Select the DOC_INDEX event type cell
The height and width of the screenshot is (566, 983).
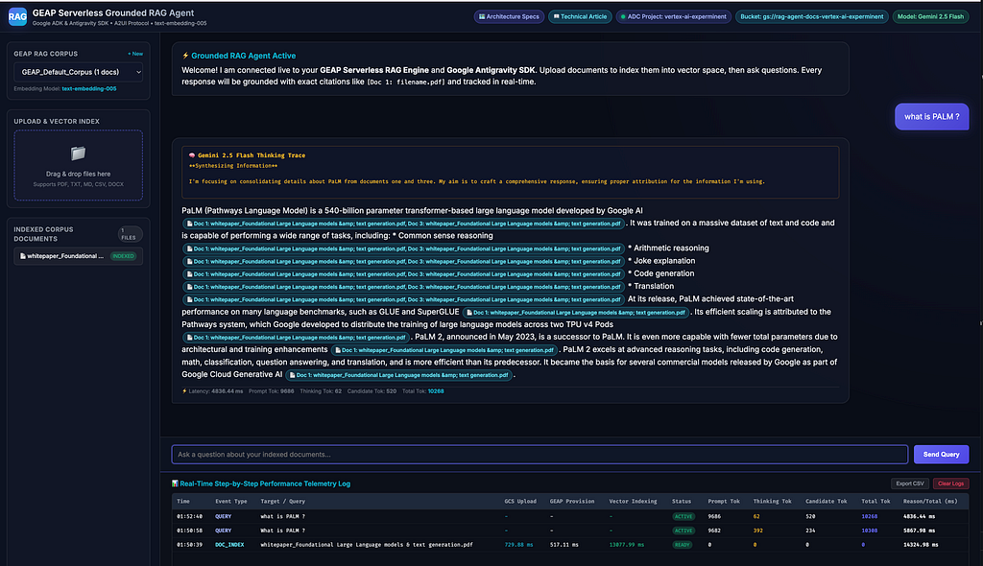pyautogui.click(x=229, y=545)
